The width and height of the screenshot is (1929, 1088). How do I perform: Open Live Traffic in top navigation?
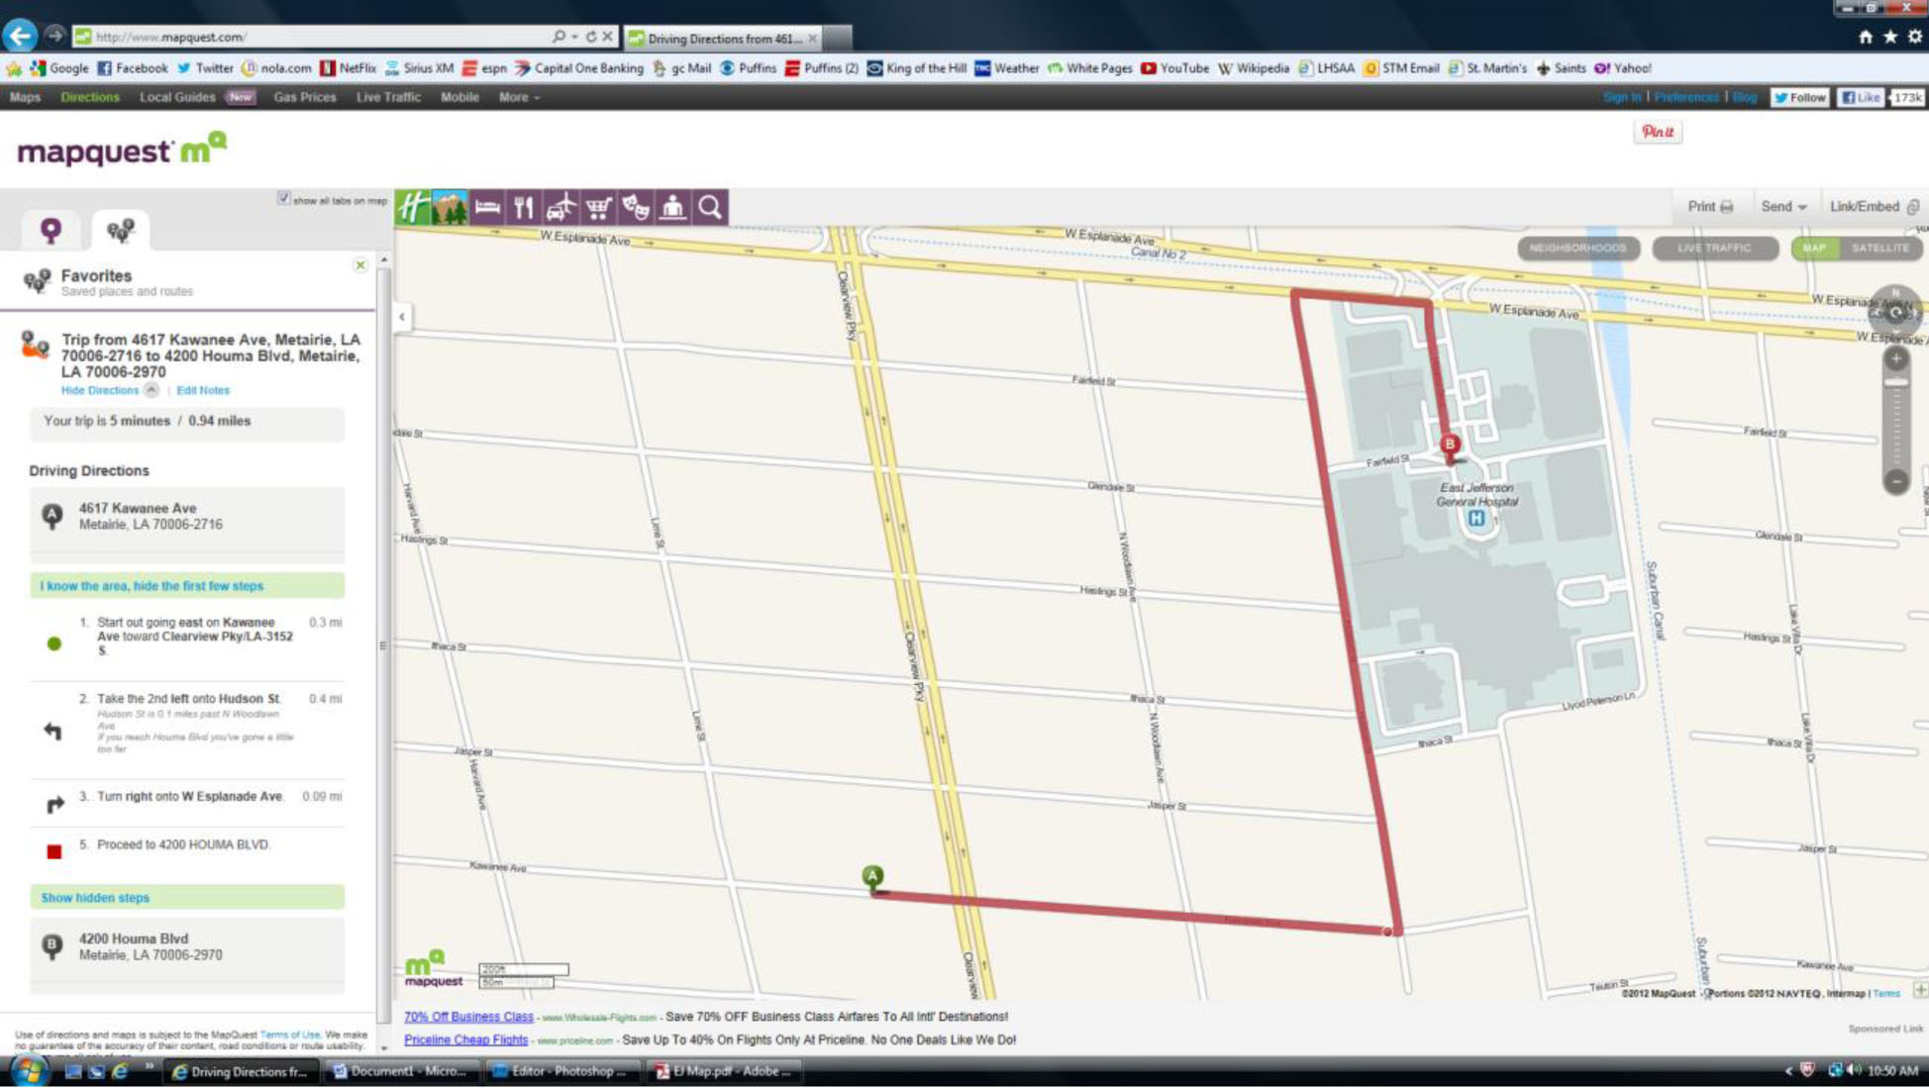pos(388,97)
